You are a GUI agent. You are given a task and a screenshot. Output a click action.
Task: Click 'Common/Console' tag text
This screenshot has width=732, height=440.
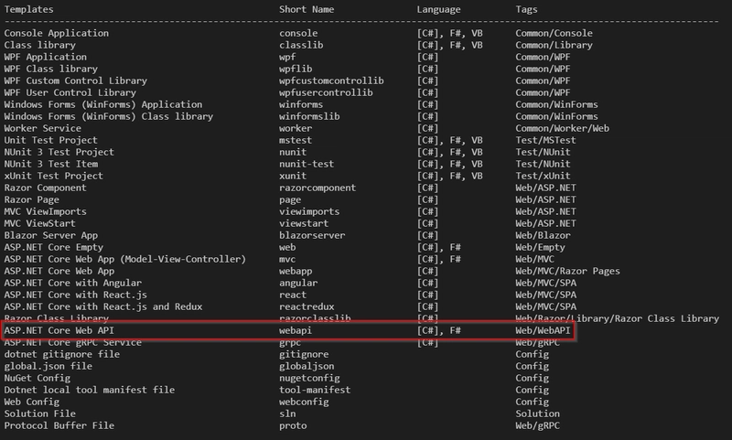pos(554,33)
